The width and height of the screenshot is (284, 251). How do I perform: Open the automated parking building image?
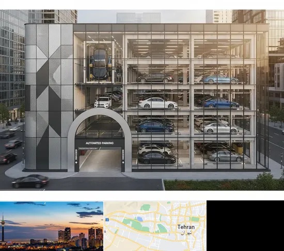[142, 100]
